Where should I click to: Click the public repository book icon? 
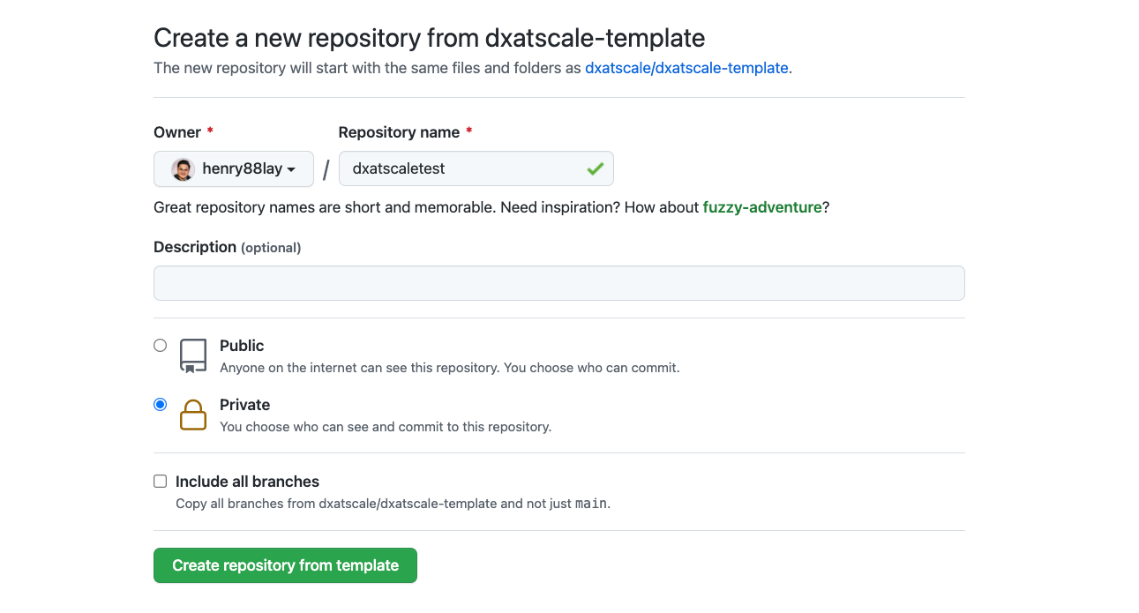coord(193,356)
